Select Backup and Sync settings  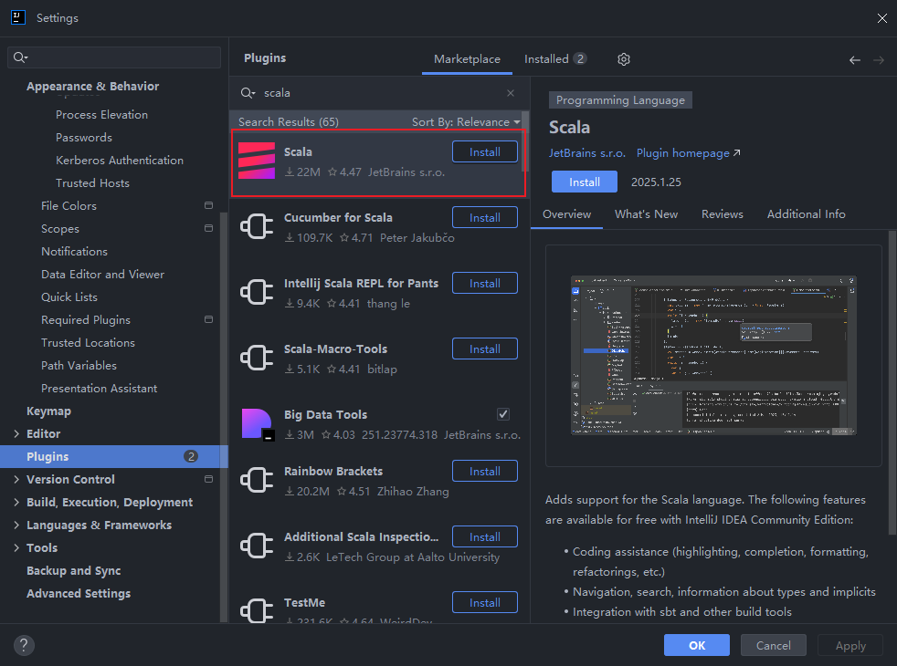click(74, 570)
